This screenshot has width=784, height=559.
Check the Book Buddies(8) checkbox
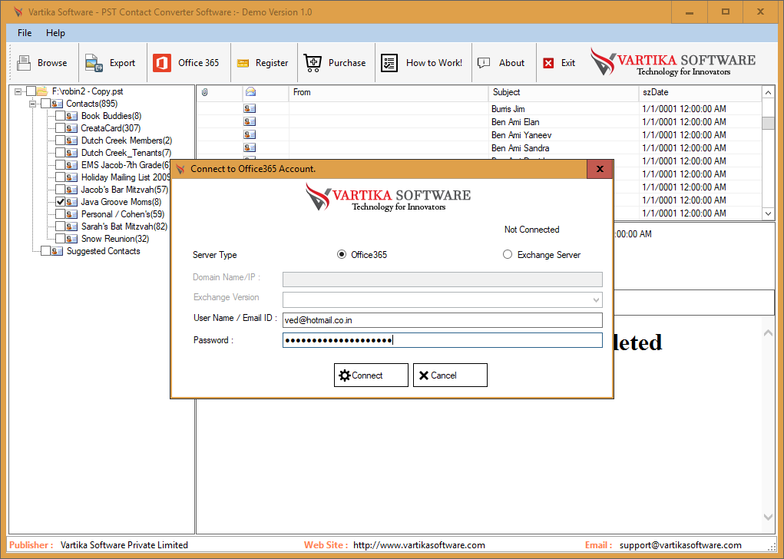60,116
